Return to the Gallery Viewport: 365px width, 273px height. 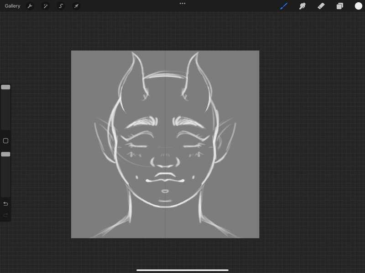12,6
